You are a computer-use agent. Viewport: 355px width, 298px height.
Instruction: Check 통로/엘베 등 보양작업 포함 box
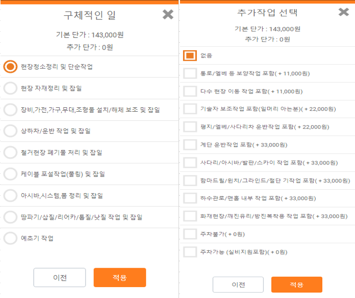190,74
